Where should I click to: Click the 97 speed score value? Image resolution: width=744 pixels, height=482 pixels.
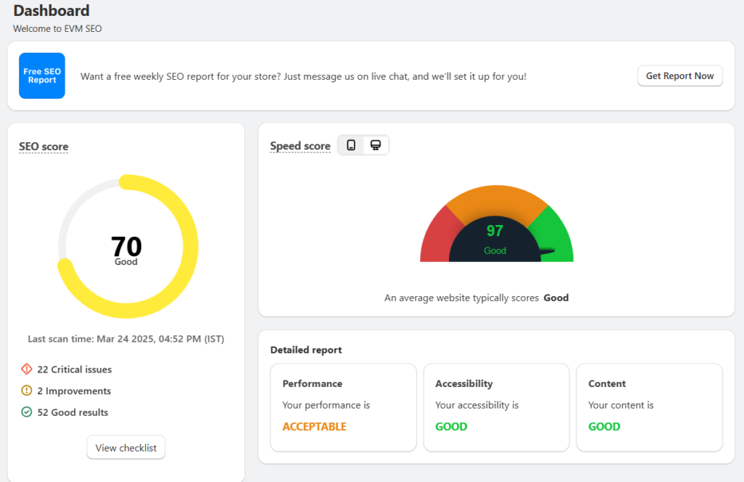point(495,231)
